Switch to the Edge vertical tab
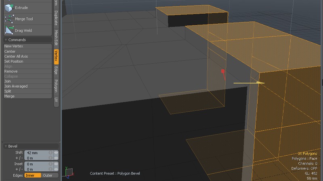Image resolution: width=323 pixels, height=181 pixels. 56,71
